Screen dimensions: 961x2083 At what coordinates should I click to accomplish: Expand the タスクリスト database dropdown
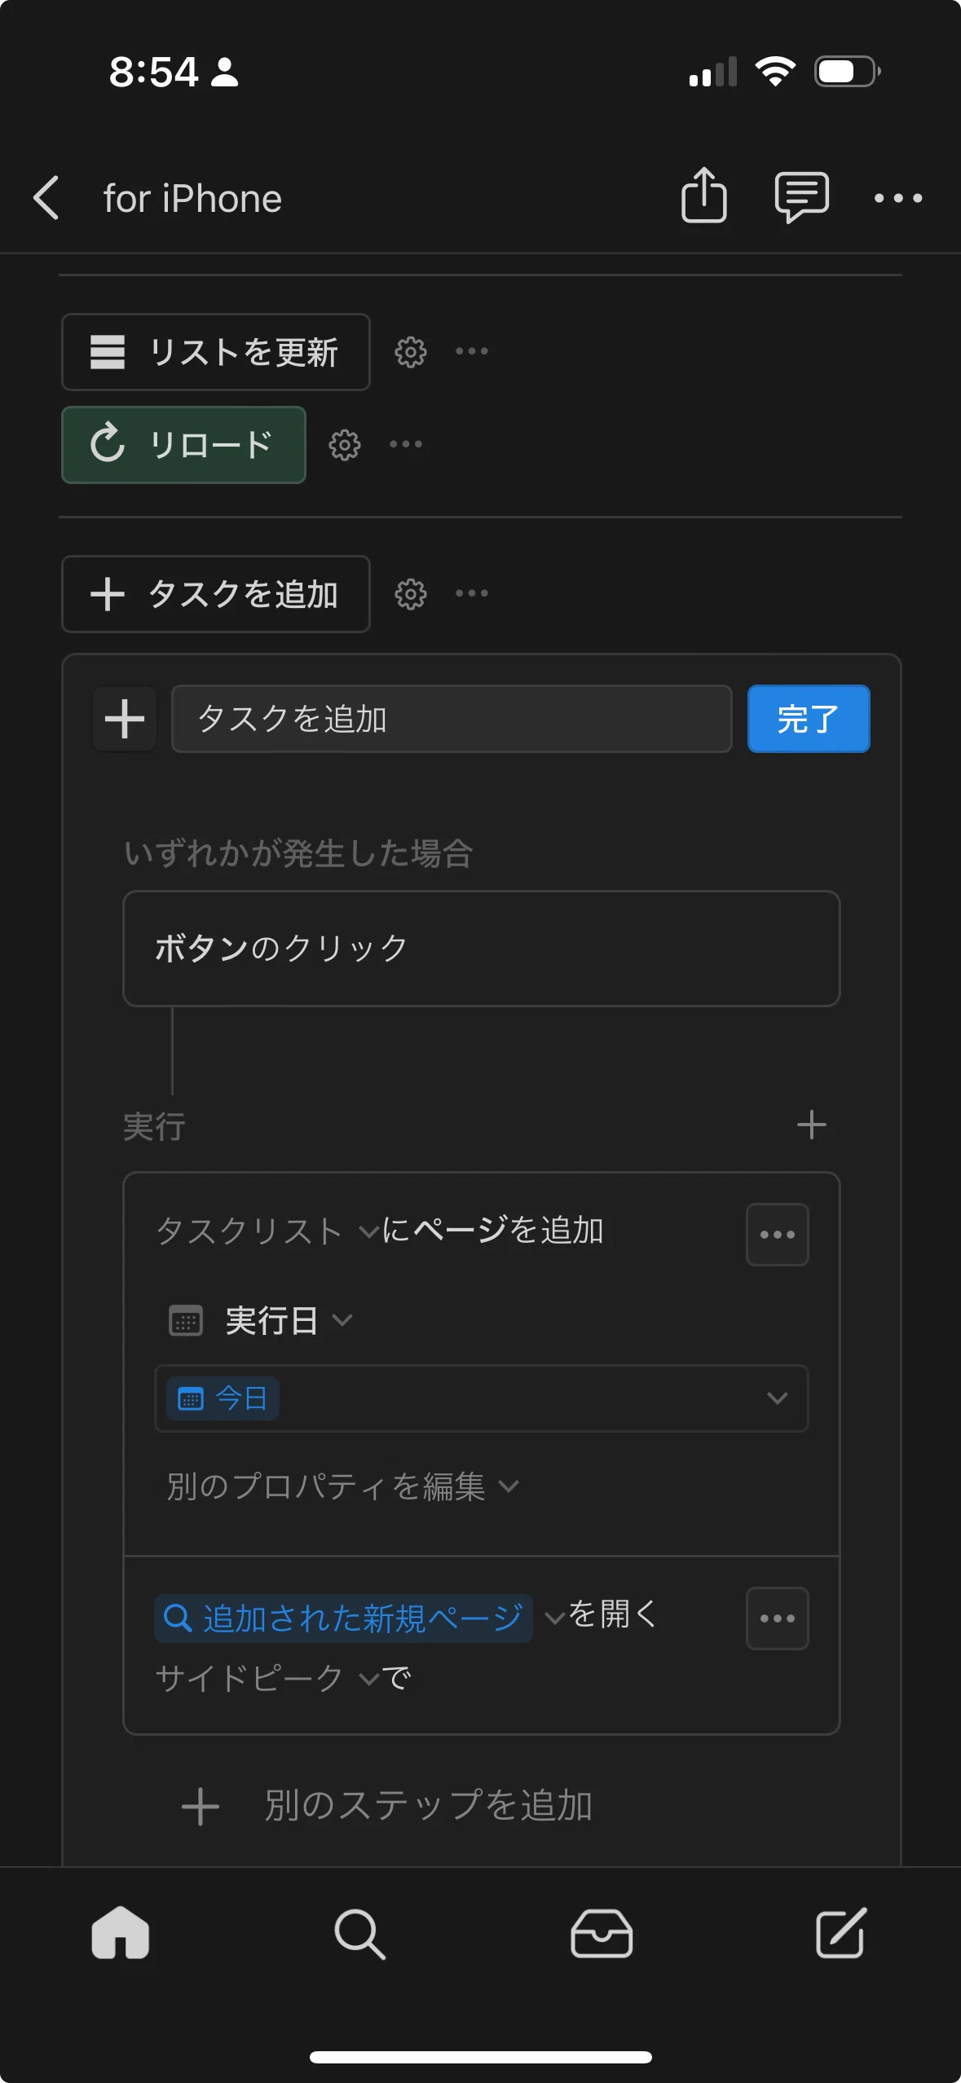pyautogui.click(x=267, y=1231)
